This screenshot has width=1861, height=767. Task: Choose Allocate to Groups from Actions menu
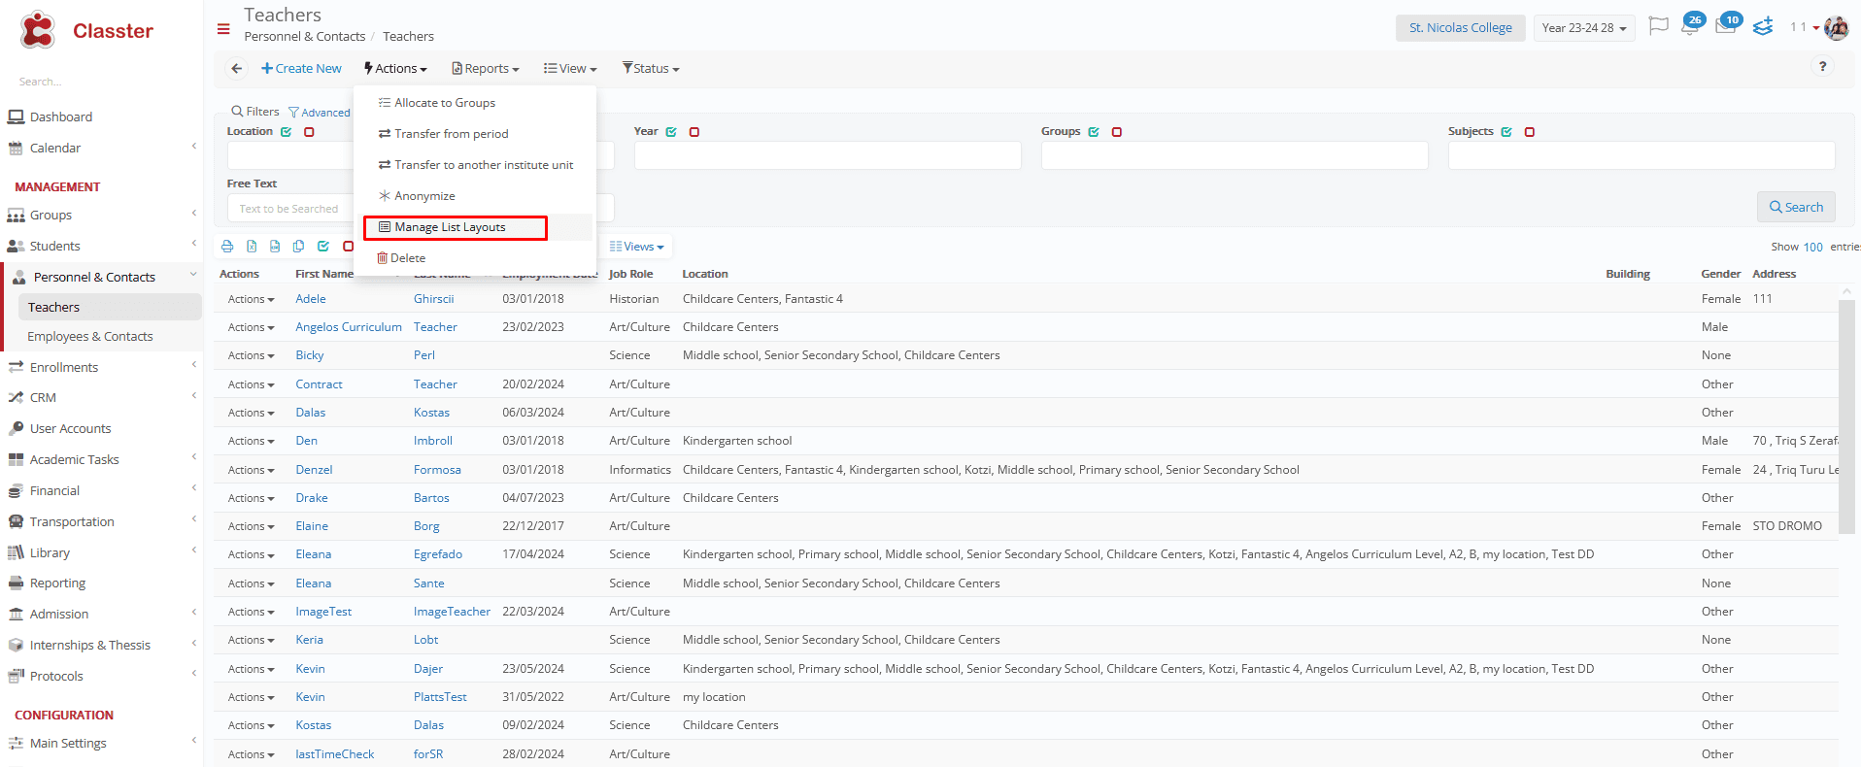[437, 103]
